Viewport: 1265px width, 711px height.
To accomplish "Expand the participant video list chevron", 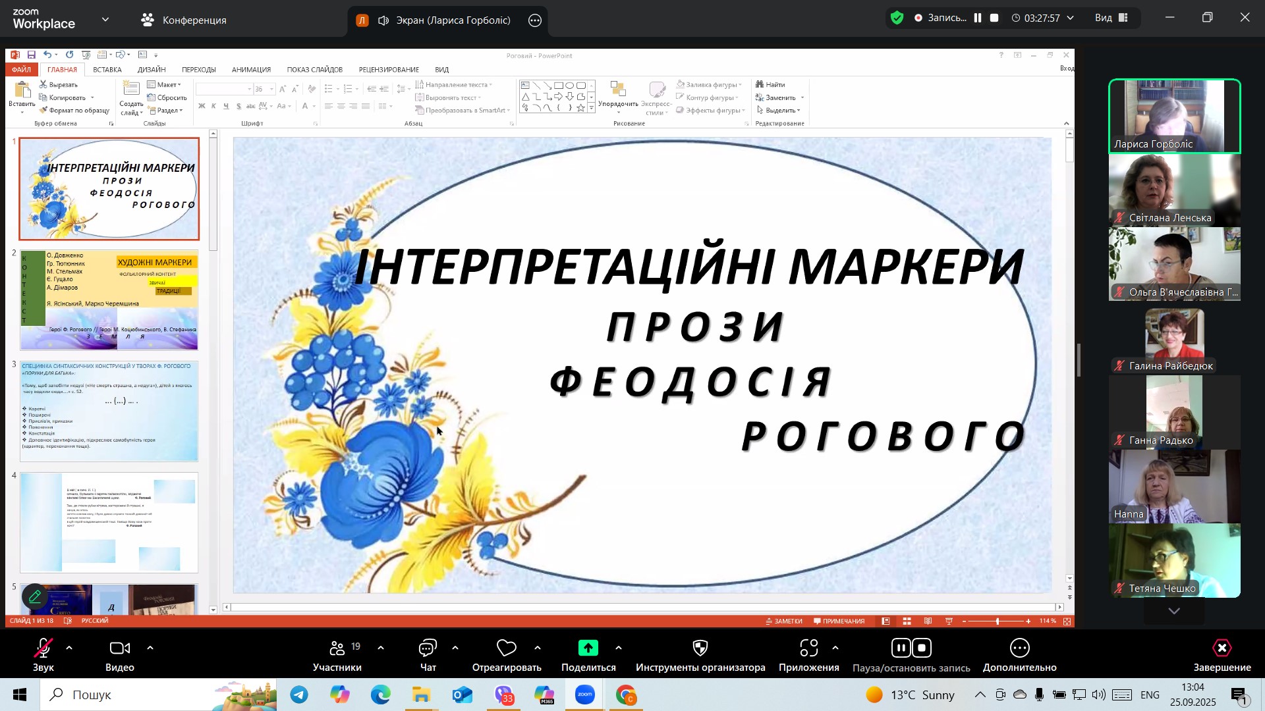I will point(1173,612).
